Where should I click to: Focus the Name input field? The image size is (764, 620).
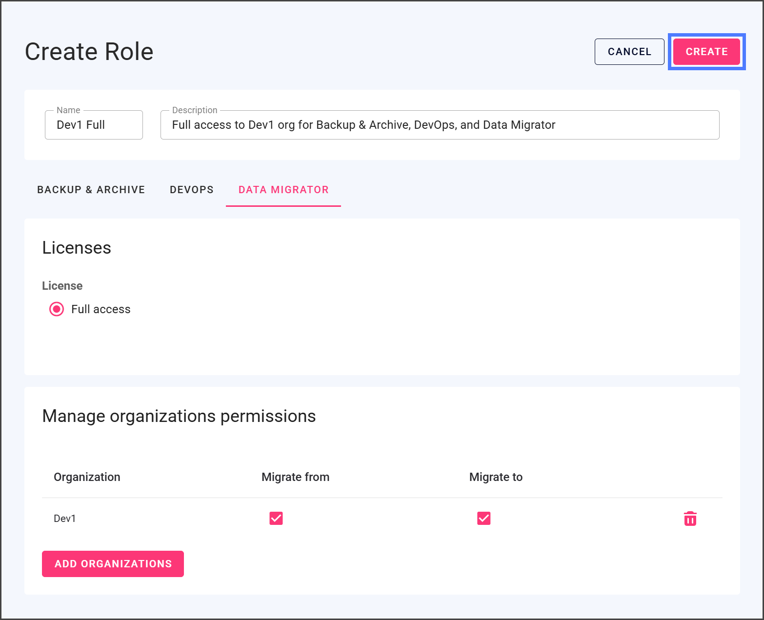[x=94, y=125]
